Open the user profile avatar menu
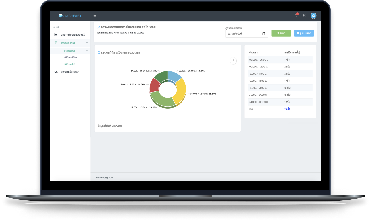Image resolution: width=370 pixels, height=221 pixels. 313,16
